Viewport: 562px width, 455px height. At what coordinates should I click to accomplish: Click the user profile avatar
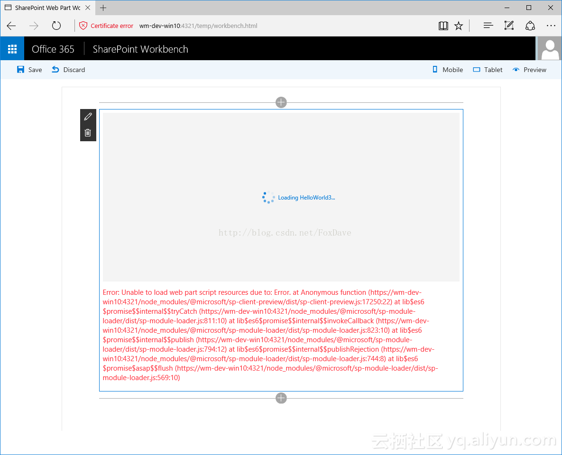tap(550, 49)
